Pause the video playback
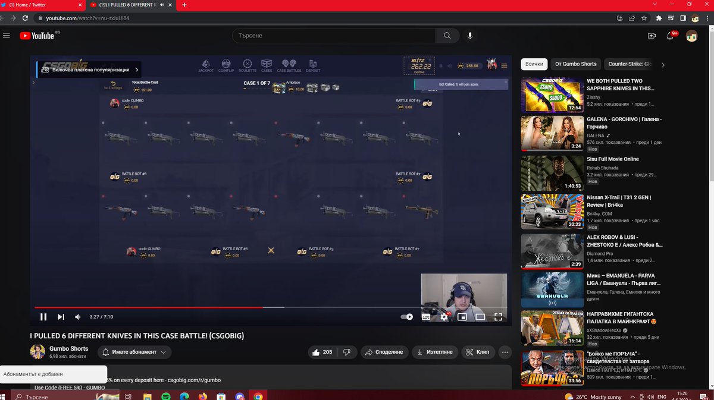Viewport: 714px width, 400px height. pyautogui.click(x=43, y=317)
